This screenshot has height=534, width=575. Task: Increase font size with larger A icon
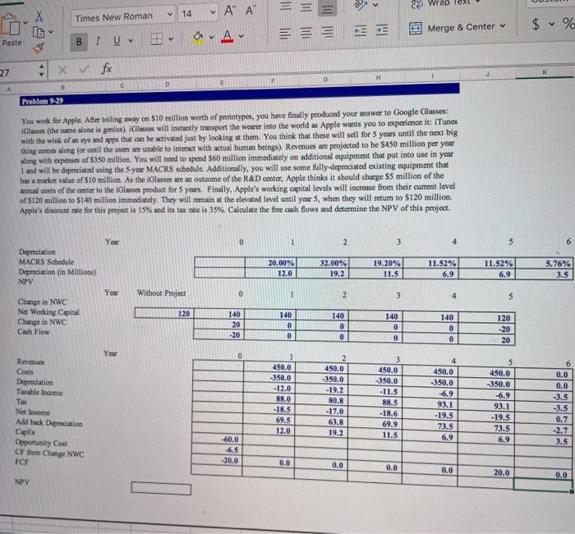point(229,11)
